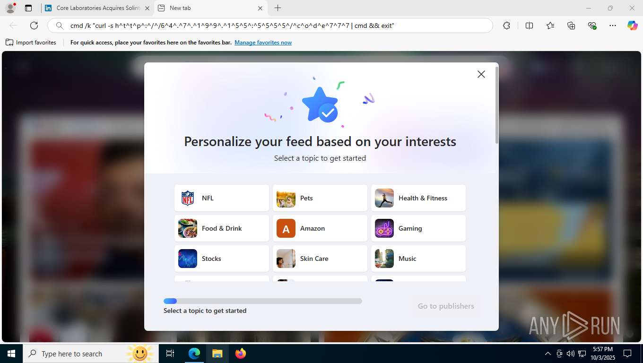Open Settings and more ellipsis menu
This screenshot has height=363, width=643.
613,26
